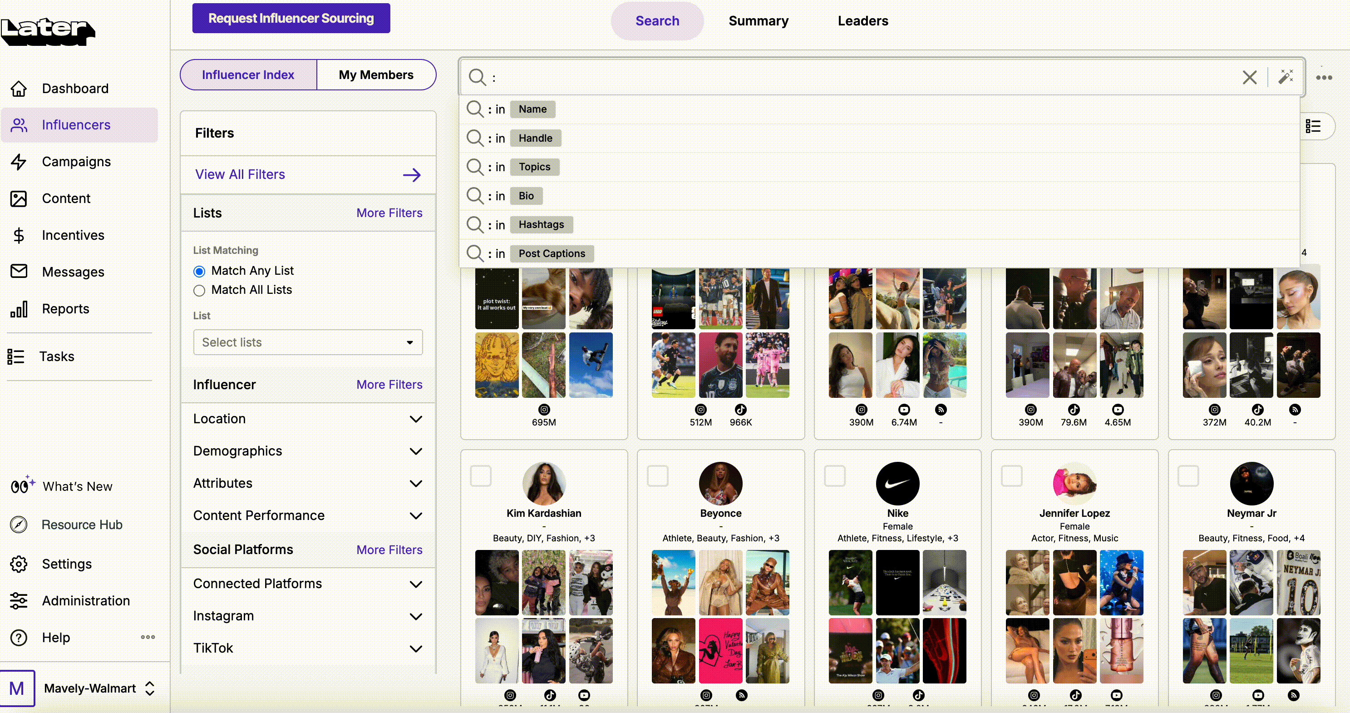Click the magic wand icon in search bar
Screen dimensions: 1350x713
(1286, 77)
